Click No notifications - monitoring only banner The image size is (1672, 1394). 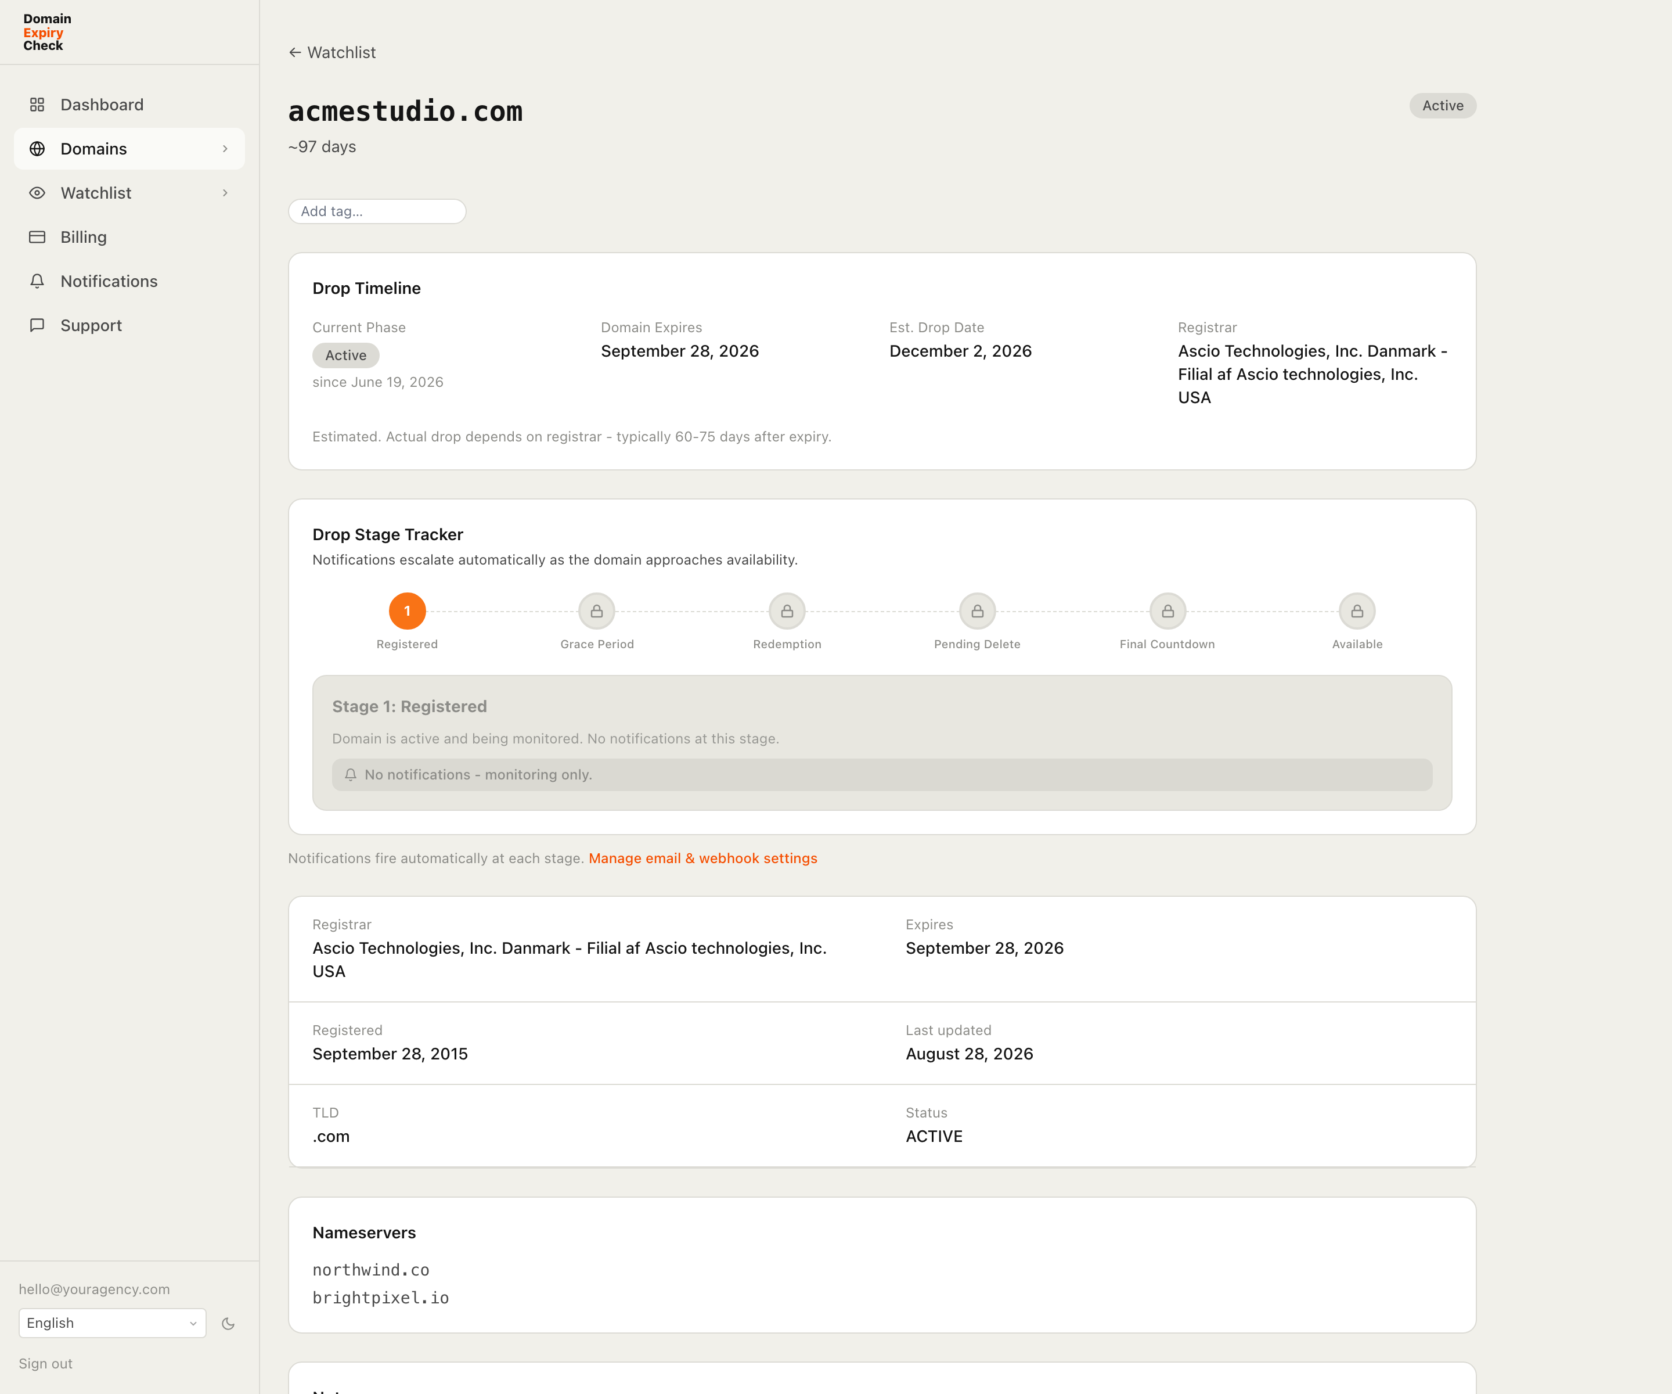click(882, 774)
